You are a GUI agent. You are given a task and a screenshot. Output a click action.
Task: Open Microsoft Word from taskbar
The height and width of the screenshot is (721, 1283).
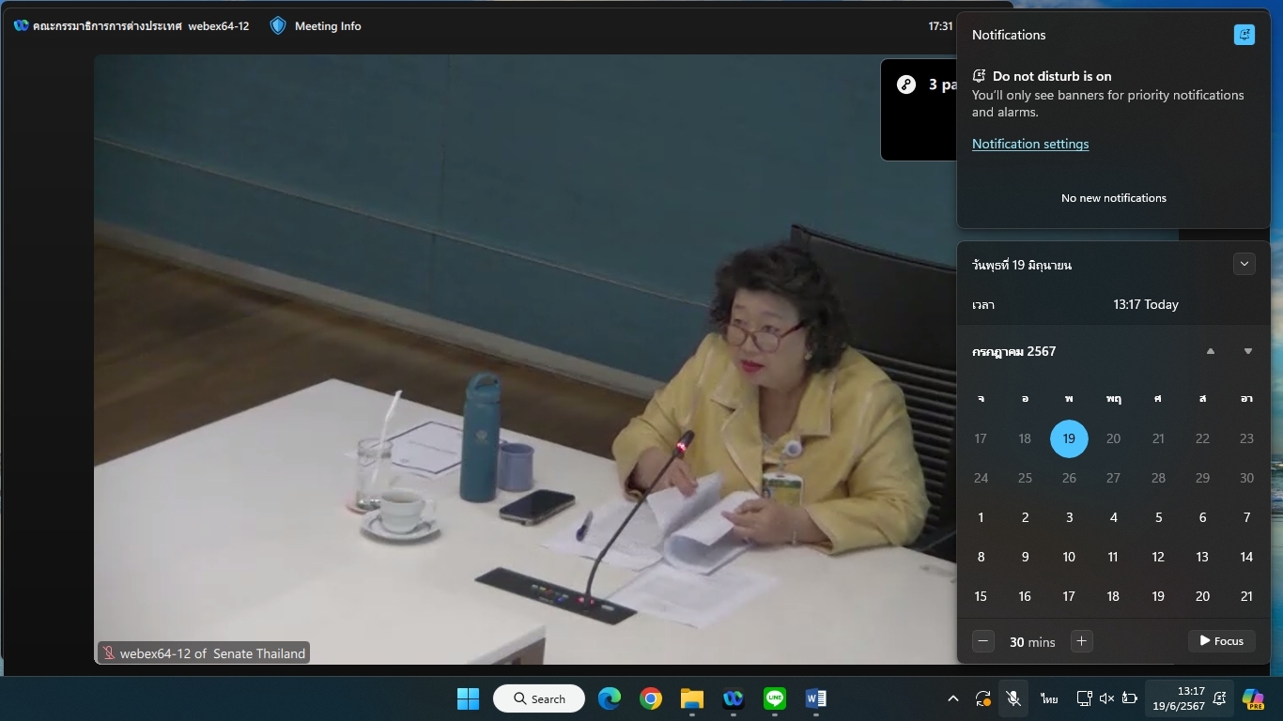click(x=816, y=698)
